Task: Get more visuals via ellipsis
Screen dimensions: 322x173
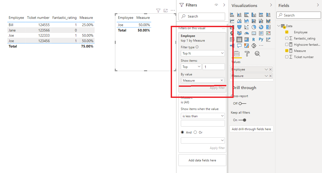Action: pos(261,46)
